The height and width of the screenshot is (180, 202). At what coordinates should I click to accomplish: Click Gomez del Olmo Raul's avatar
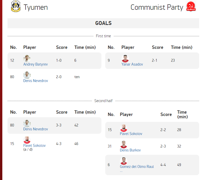pyautogui.click(x=124, y=161)
